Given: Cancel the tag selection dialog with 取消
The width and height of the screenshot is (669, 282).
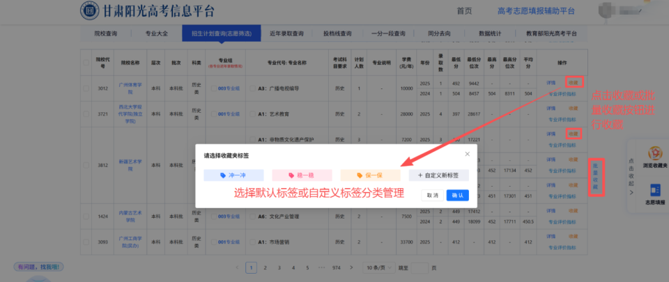Looking at the screenshot, I should click(x=433, y=195).
